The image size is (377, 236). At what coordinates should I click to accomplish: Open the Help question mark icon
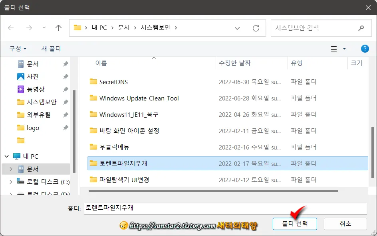pyautogui.click(x=365, y=49)
